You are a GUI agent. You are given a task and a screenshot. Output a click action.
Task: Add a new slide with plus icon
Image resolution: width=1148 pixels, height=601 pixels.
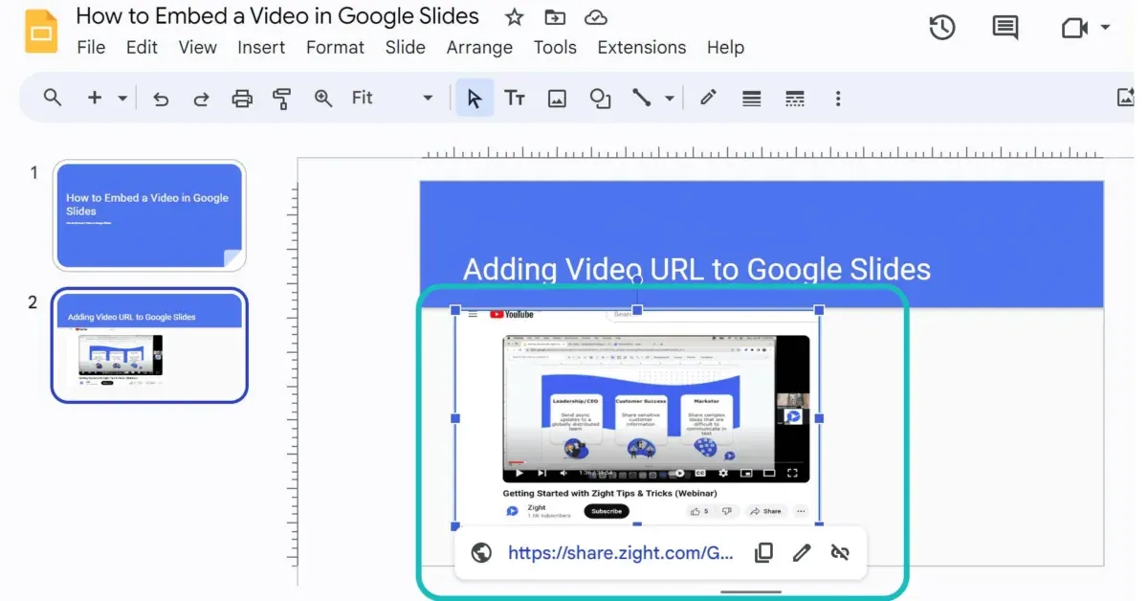[x=95, y=98]
